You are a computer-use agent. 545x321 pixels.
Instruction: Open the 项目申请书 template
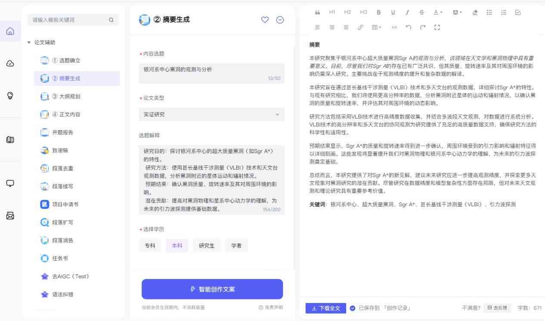click(x=77, y=205)
